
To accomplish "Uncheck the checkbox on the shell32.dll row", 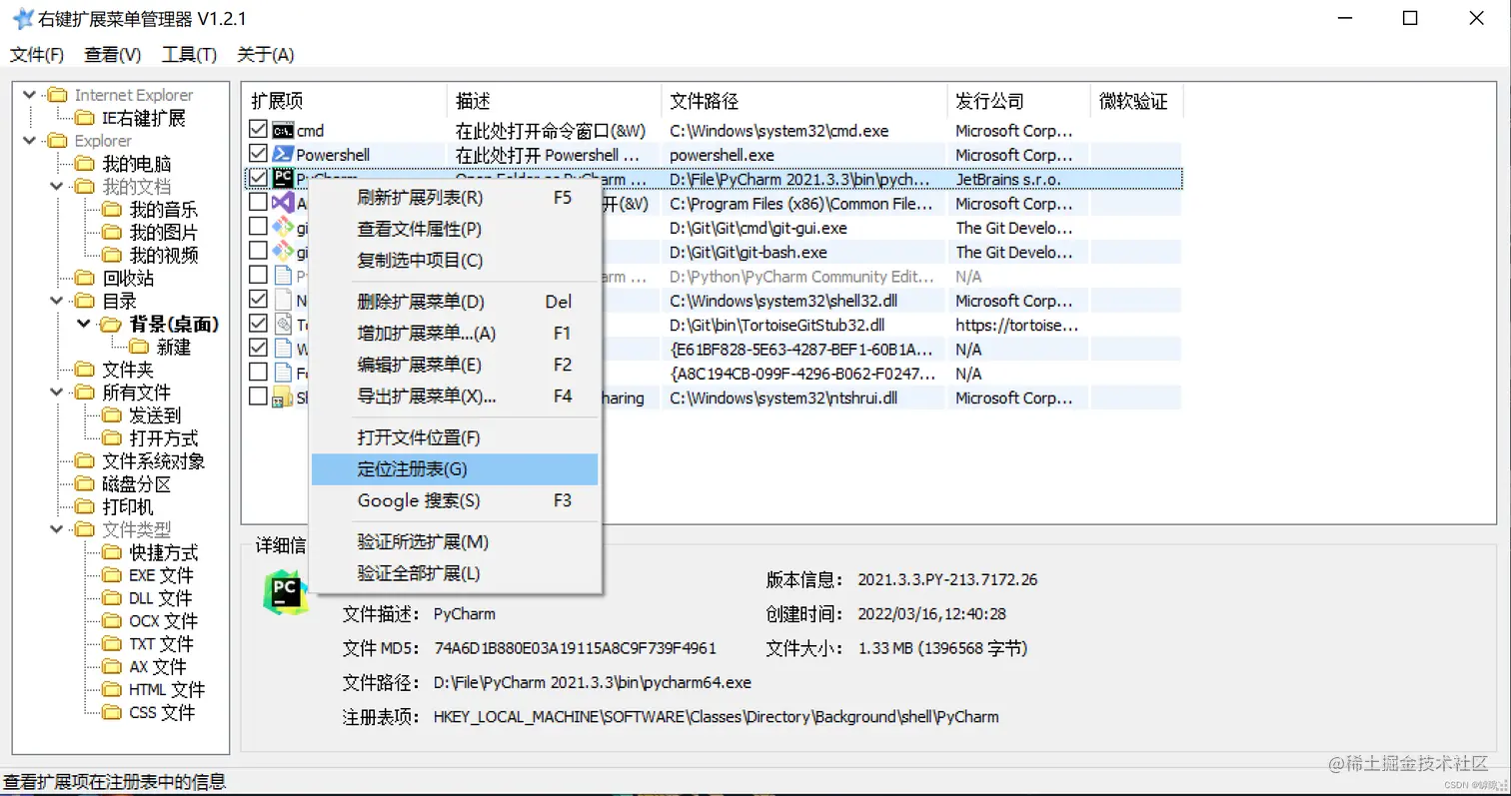I will point(258,300).
